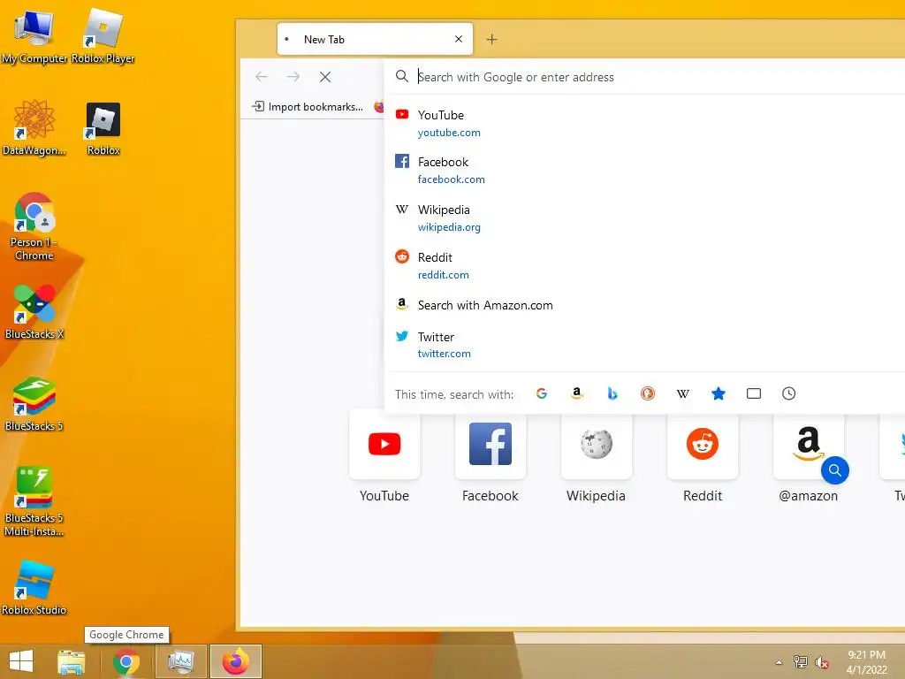Viewport: 905px width, 679px height.
Task: Search this time with Google
Action: 542,393
